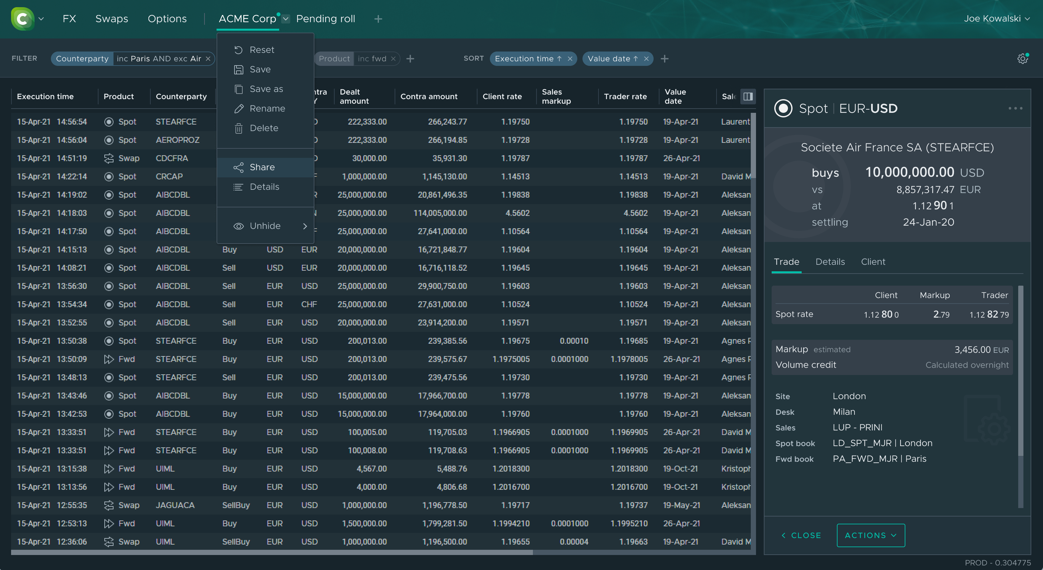Click the ACTIONS button
Screen dimensions: 1043x570
point(870,535)
